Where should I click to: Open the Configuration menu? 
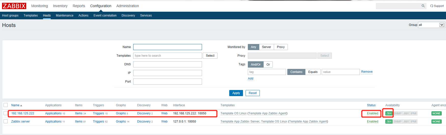[101, 6]
